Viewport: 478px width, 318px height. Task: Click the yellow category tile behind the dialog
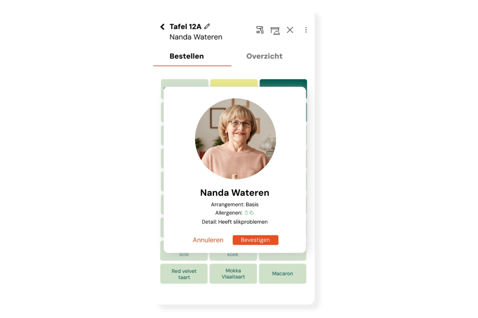234,83
